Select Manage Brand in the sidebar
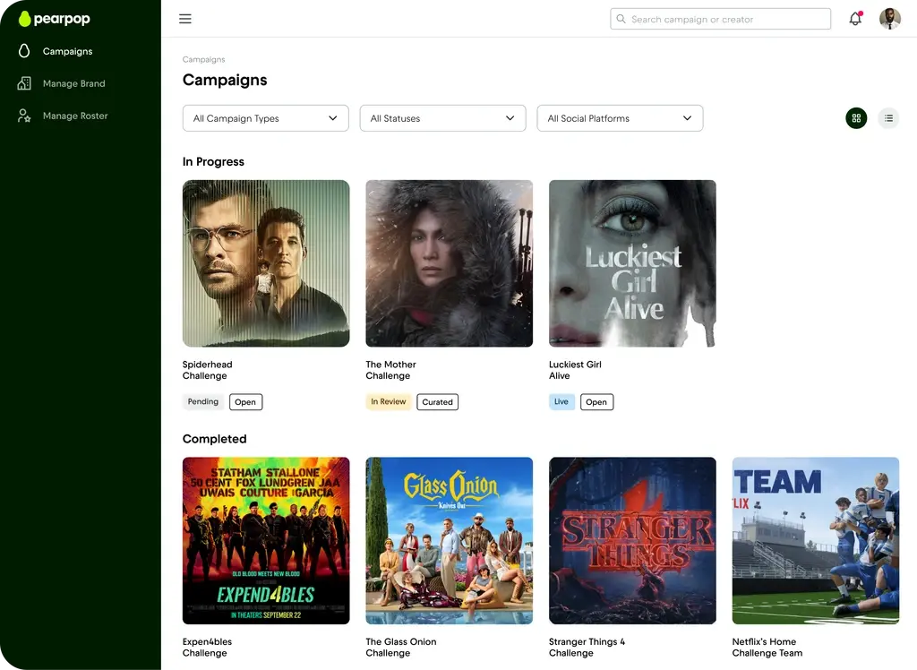This screenshot has height=670, width=917. (x=73, y=83)
